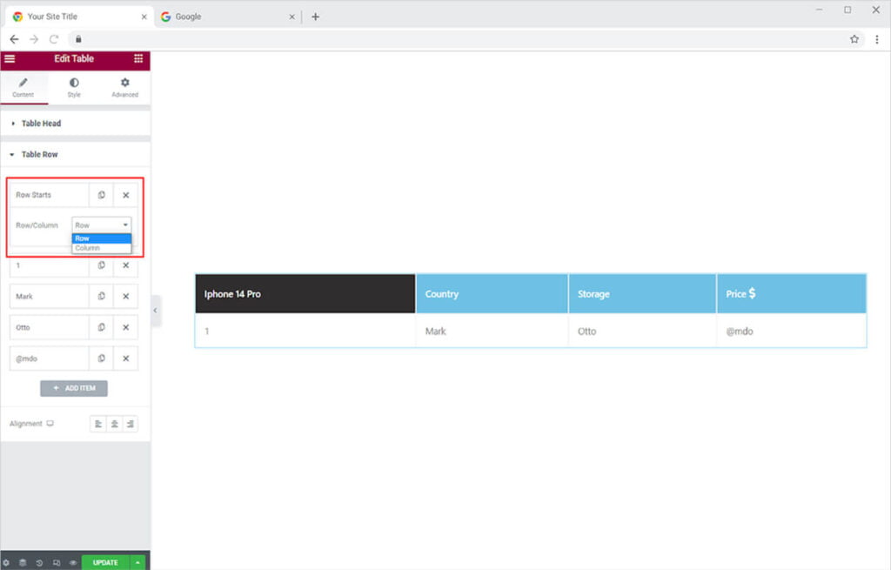
Task: Open the Elementor hamburger menu
Action: [x=10, y=59]
